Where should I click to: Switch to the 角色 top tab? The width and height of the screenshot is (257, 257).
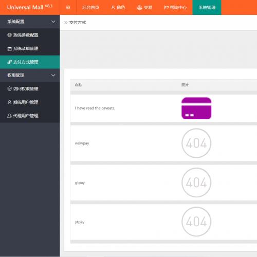pos(118,7)
